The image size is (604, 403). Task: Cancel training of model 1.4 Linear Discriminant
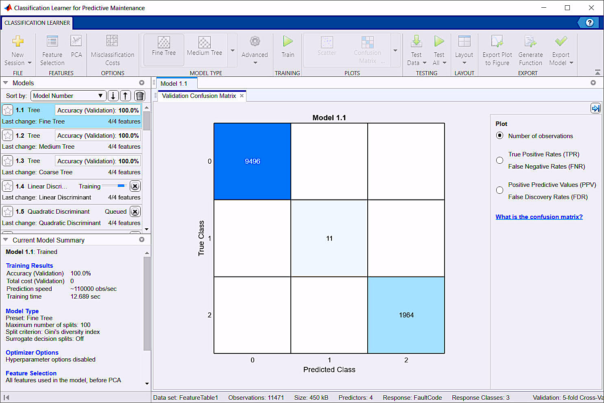point(135,186)
